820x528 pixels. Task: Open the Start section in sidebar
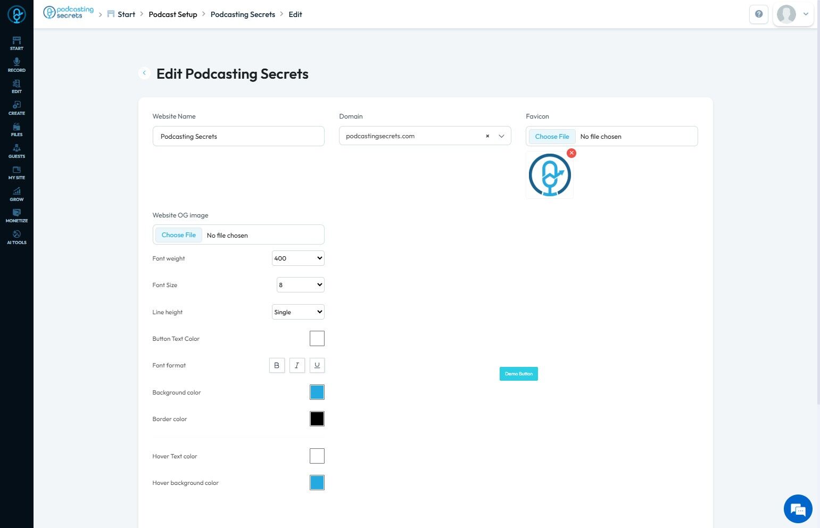tap(16, 44)
